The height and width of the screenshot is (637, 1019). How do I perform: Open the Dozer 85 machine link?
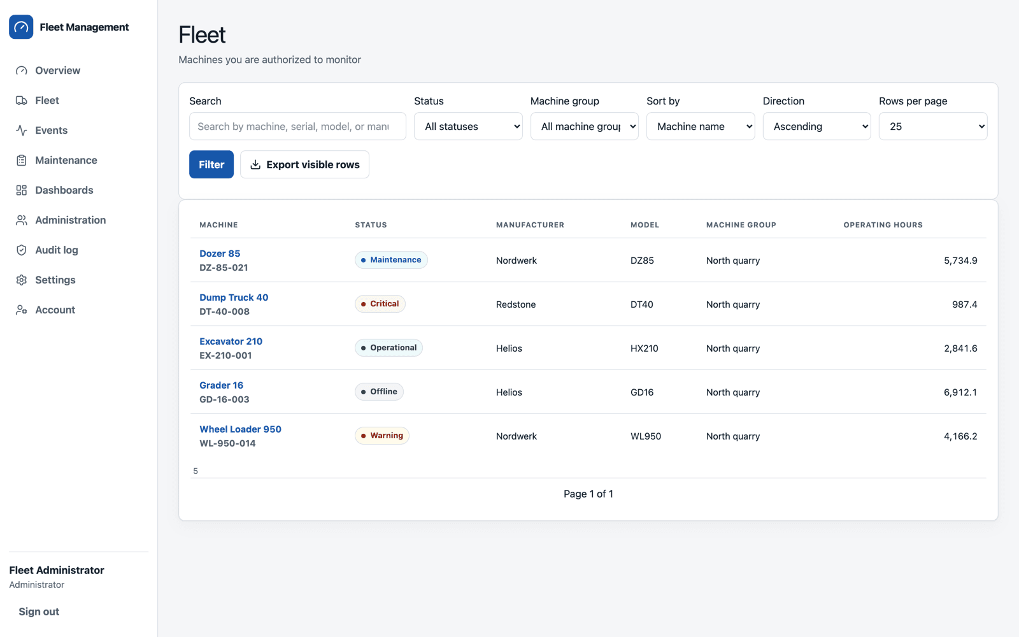[220, 254]
